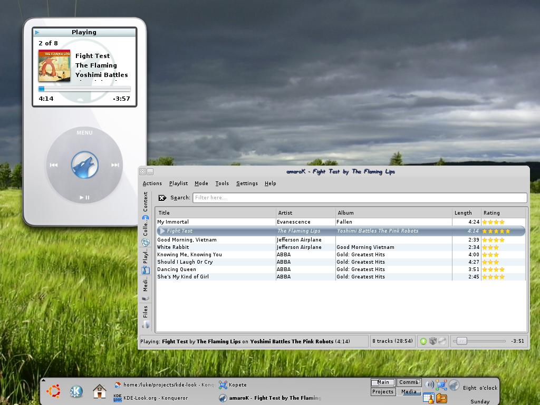
Task: Open the Tools menu
Action: click(x=222, y=184)
